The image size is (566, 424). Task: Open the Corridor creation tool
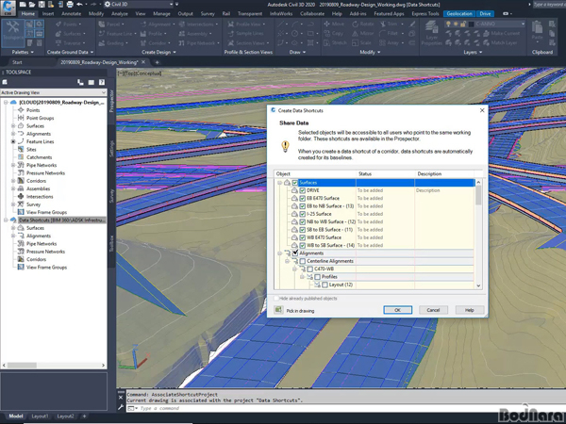[156, 42]
